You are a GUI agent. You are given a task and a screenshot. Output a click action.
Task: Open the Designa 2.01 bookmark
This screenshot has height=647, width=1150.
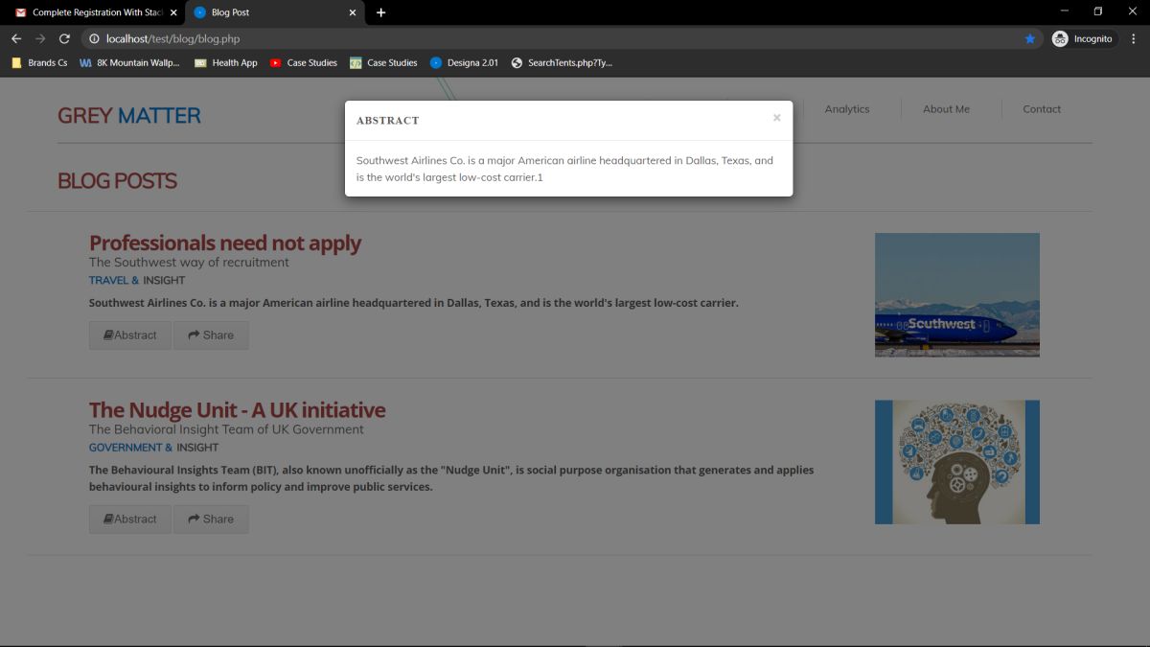(465, 62)
